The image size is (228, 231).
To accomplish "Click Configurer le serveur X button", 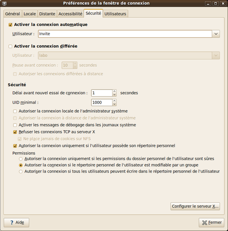I will pos(195,206).
